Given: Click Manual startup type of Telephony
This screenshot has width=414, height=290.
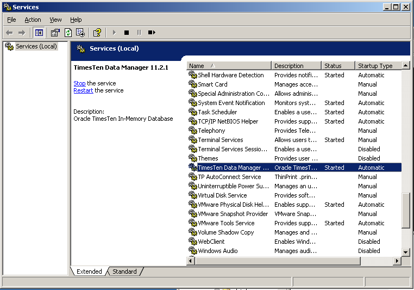Looking at the screenshot, I should [367, 131].
